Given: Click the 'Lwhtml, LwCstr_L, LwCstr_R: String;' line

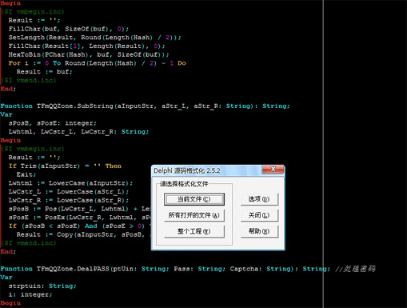Looking at the screenshot, I should [78, 132].
